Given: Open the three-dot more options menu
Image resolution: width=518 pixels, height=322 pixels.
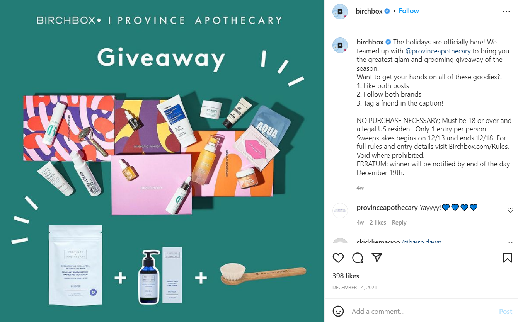Looking at the screenshot, I should (506, 12).
